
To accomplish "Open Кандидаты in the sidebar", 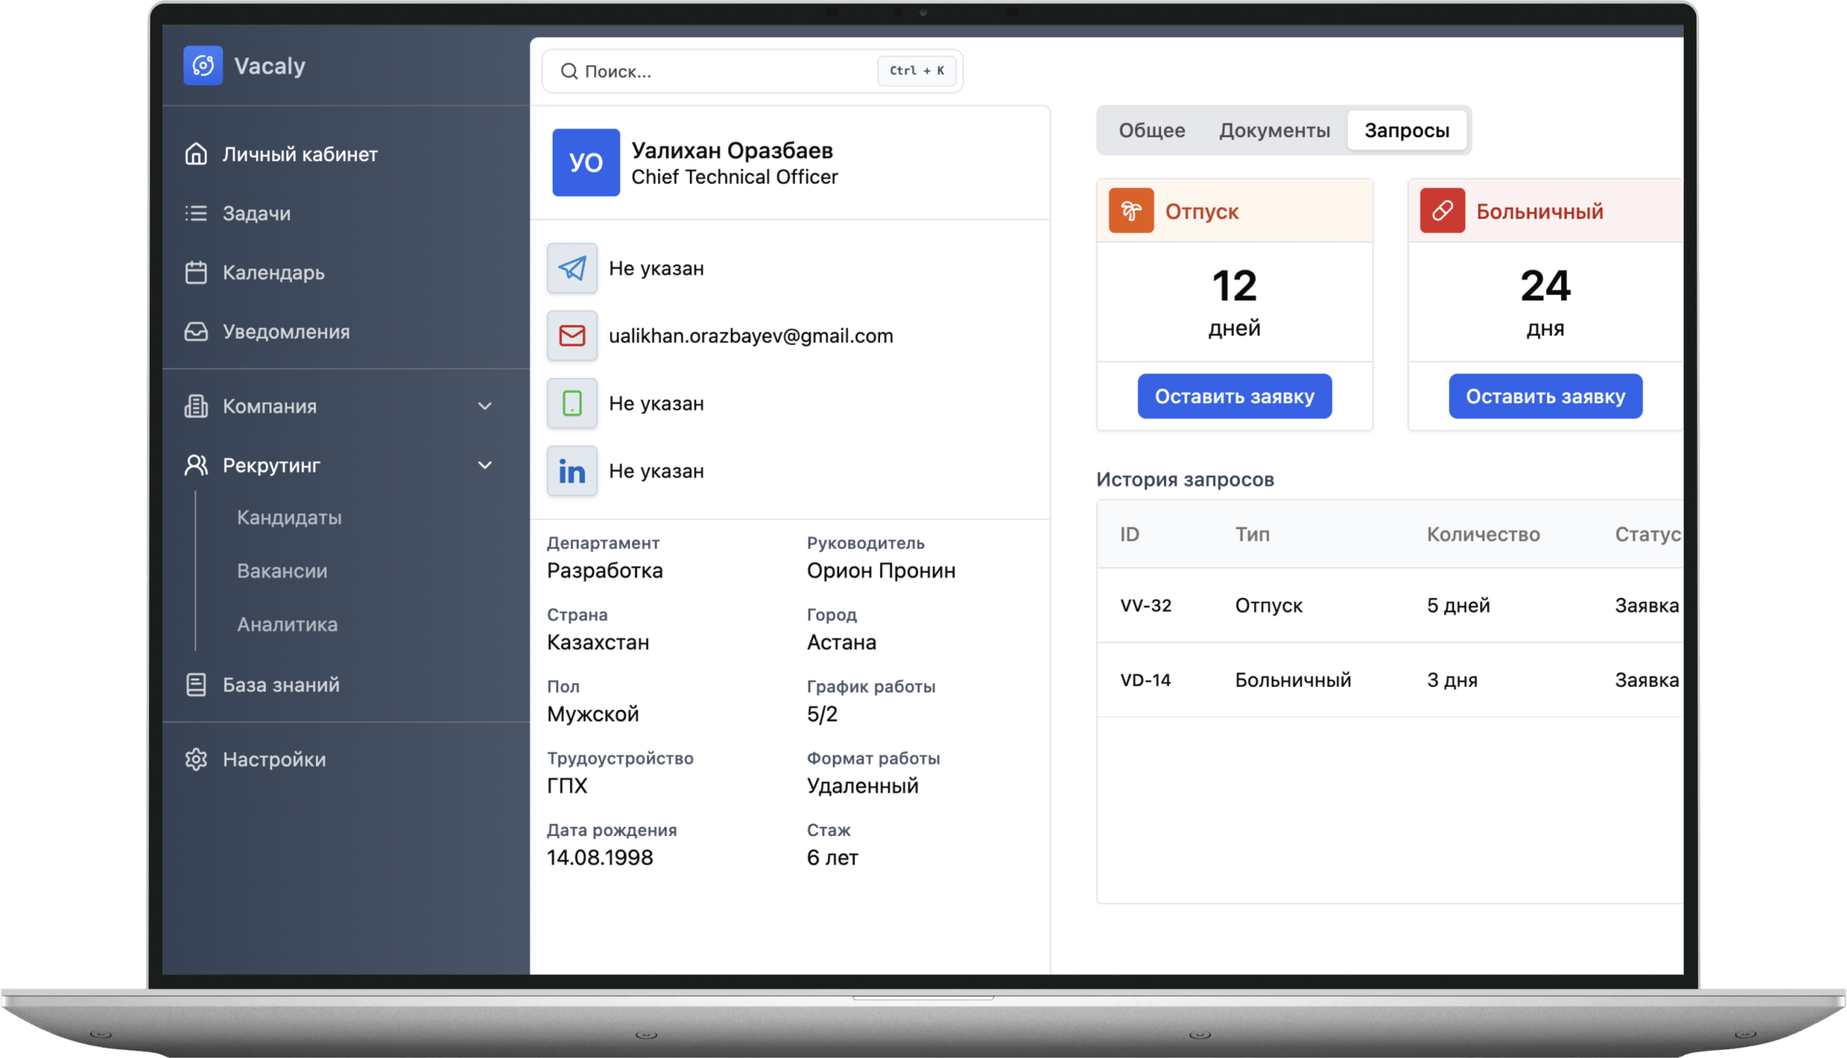I will click(289, 517).
